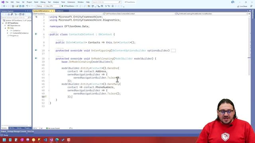Click Collapse All icon in Solution Explorer
Image resolution: width=255 pixels, height=143 pixels.
click(20, 14)
